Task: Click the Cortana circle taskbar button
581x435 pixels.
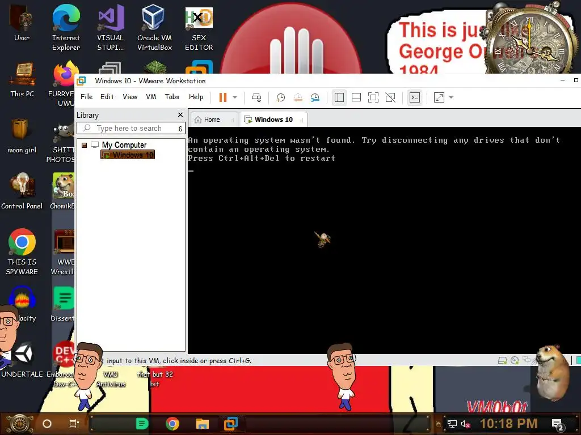Action: click(x=47, y=424)
